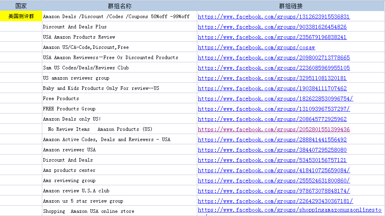The image size is (385, 216).
Task: Open the facebook groups link ending 2236085969955105
Action: pos(274,68)
